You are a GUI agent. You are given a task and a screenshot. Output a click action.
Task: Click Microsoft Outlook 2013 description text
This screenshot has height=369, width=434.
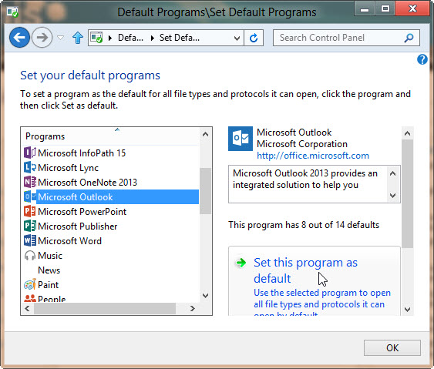click(x=305, y=179)
